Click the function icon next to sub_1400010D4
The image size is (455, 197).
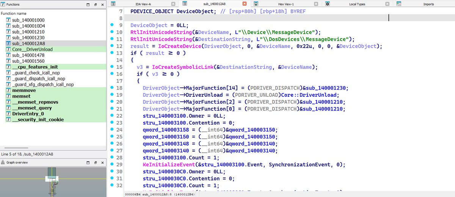click(8, 26)
